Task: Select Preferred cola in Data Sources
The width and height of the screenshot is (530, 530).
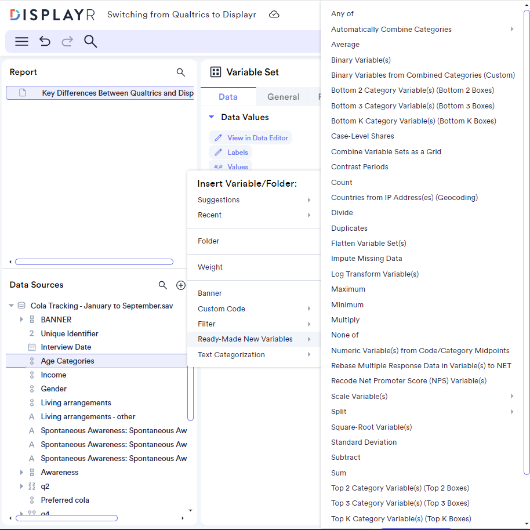Action: (x=64, y=500)
